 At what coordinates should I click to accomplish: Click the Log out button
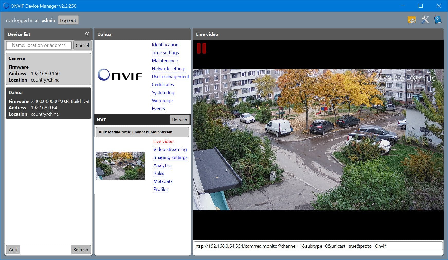(x=68, y=20)
